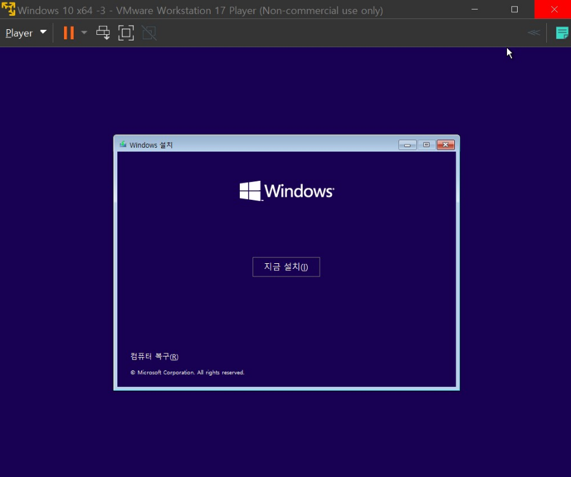571x477 pixels.
Task: Minimize the Windows 설치 dialog
Action: 407,145
